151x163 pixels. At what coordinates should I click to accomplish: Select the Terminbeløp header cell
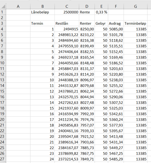point(135,23)
